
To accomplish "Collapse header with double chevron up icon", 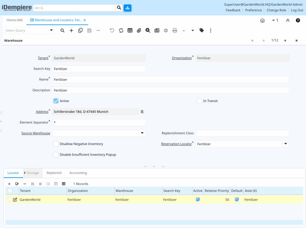I will click(x=288, y=20).
